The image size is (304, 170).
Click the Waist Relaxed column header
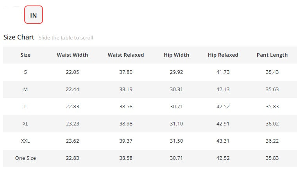[x=126, y=55]
